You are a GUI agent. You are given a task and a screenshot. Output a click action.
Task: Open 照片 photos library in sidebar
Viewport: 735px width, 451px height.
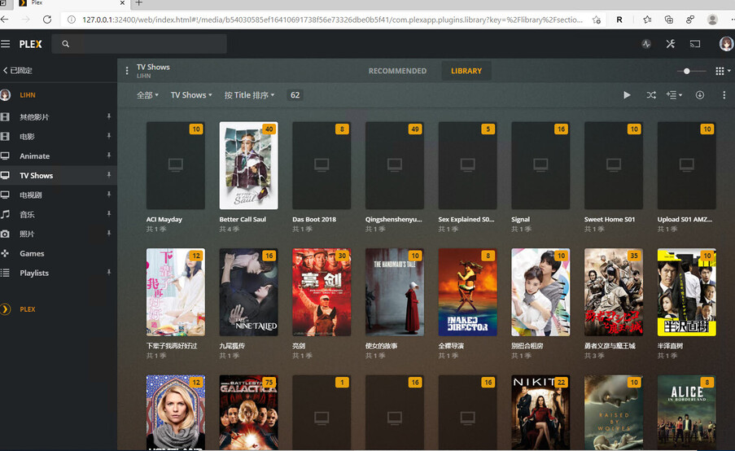pos(27,234)
